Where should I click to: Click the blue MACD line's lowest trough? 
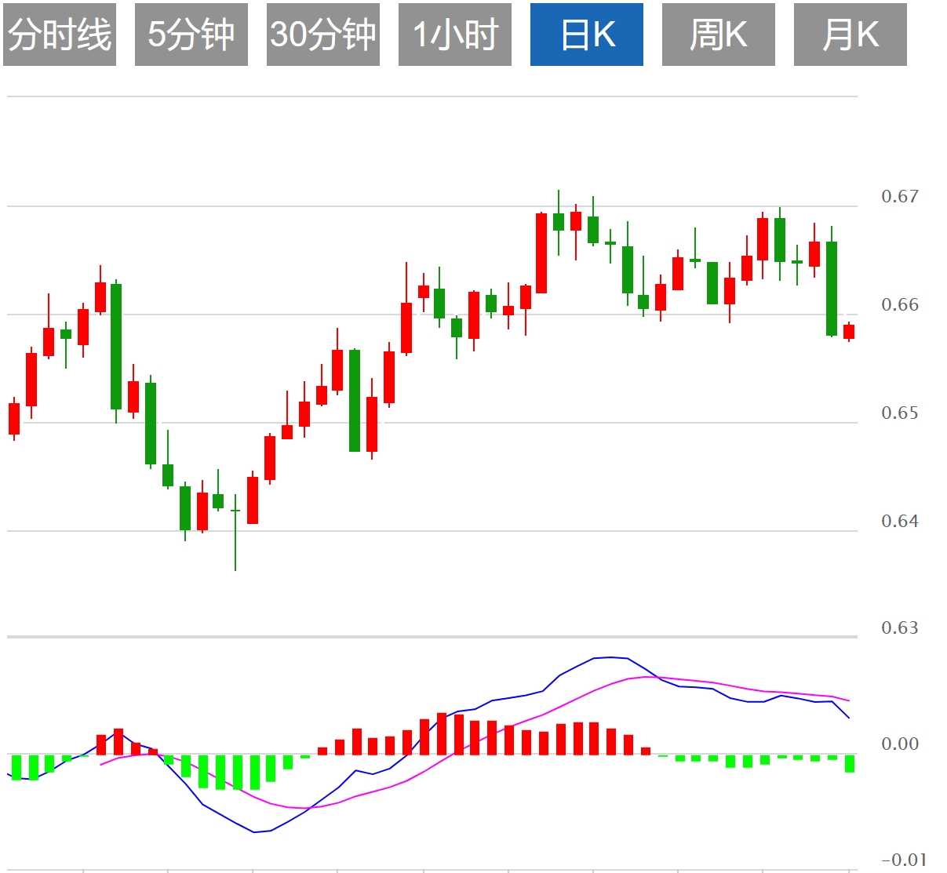click(254, 832)
